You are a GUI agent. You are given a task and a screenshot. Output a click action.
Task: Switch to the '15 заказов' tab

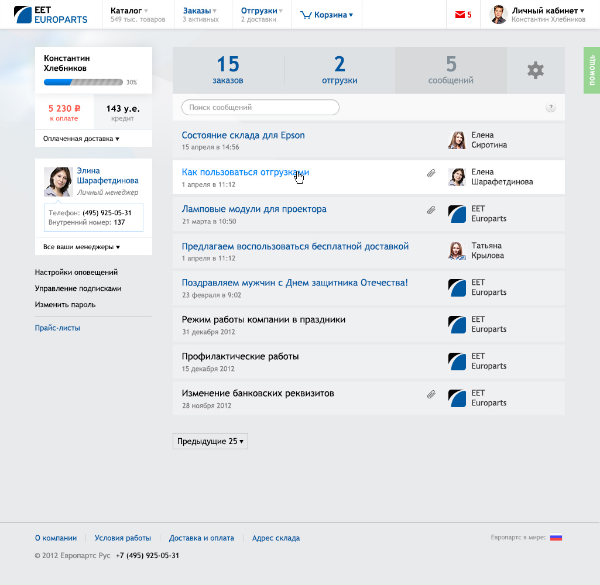click(x=228, y=70)
